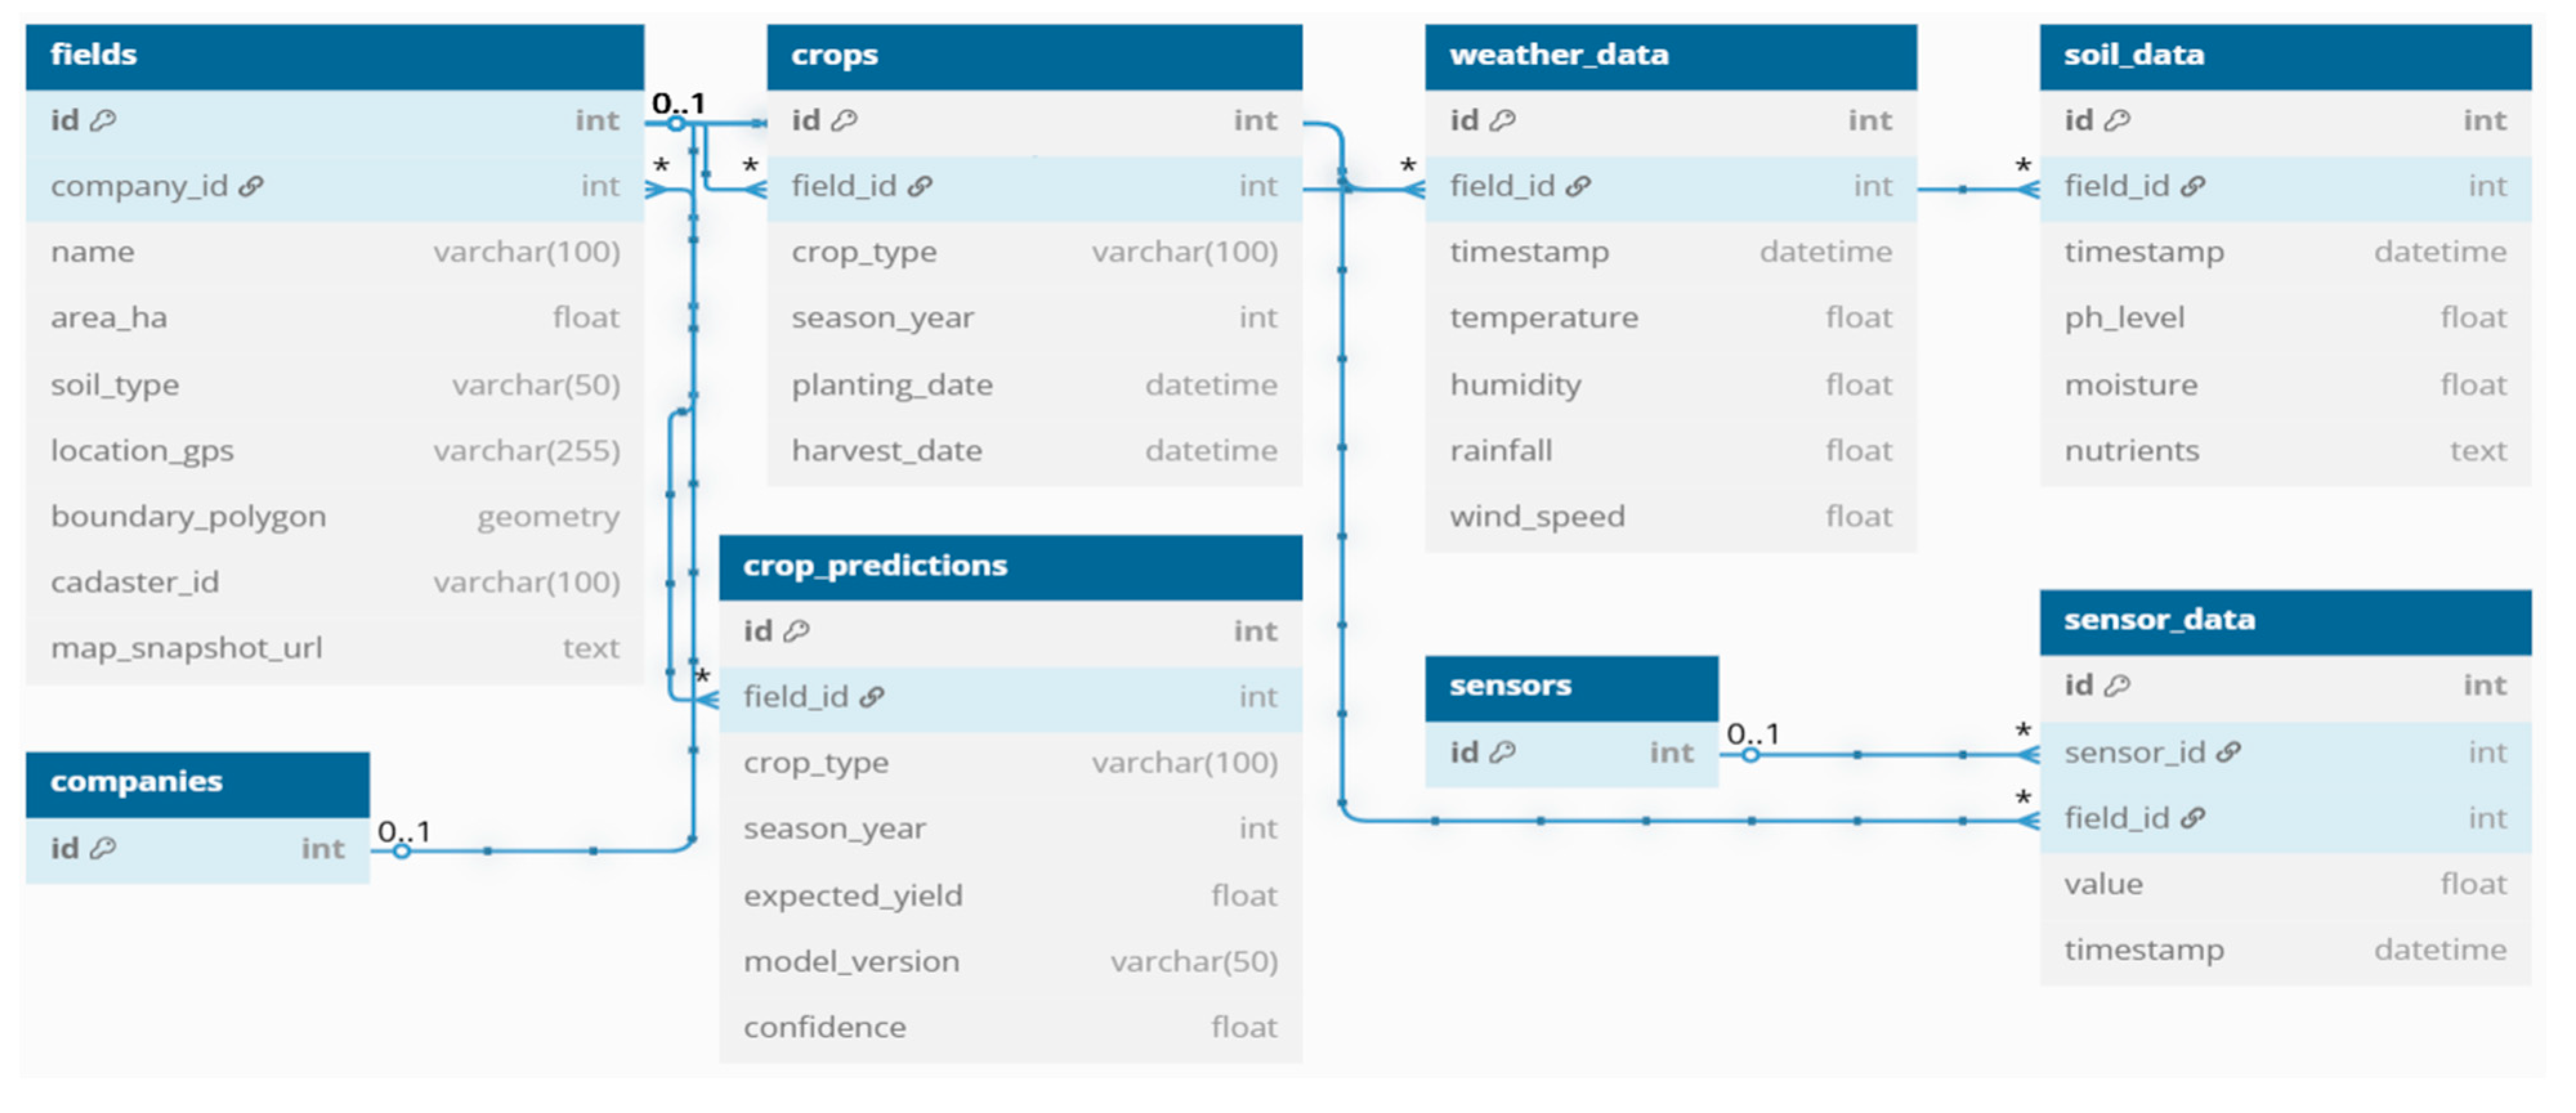Click the key icon in companies id row
Screen dimensions: 2576x1113
pyautogui.click(x=103, y=848)
